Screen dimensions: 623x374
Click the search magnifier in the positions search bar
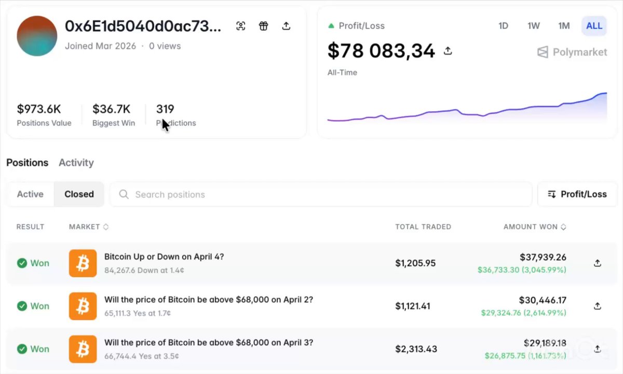click(x=124, y=194)
